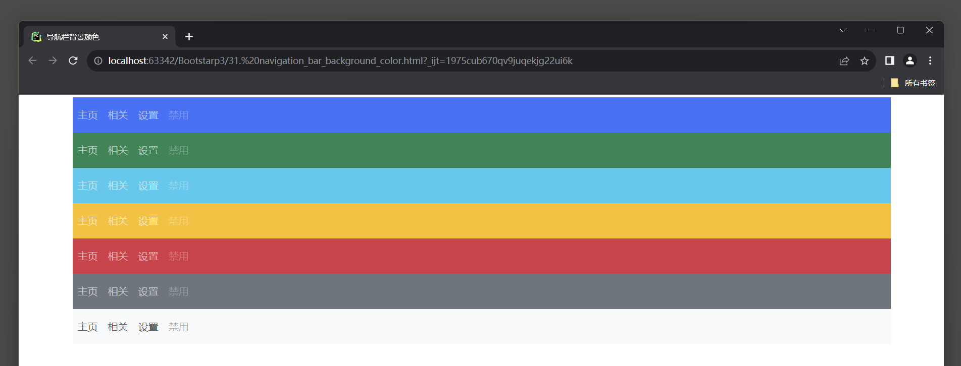Click 禁用 in the gray navbar

point(178,292)
